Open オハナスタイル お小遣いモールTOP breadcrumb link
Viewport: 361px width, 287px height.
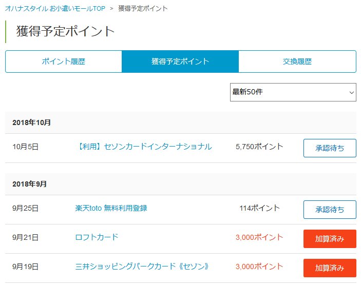pos(55,9)
